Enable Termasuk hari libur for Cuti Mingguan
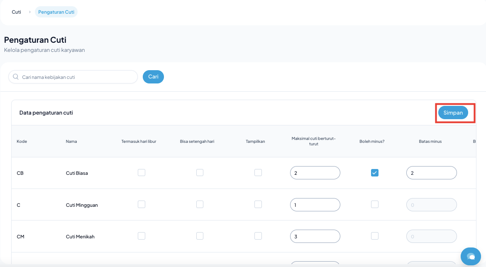Image resolution: width=486 pixels, height=267 pixels. click(x=142, y=204)
